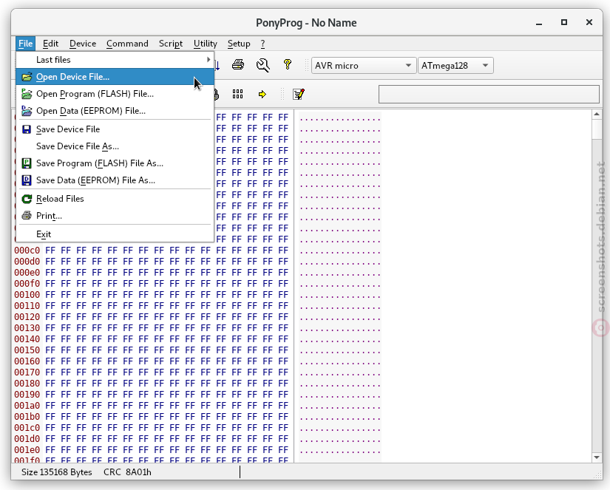
Task: Click the hex address 001e0
Action: pos(27,450)
